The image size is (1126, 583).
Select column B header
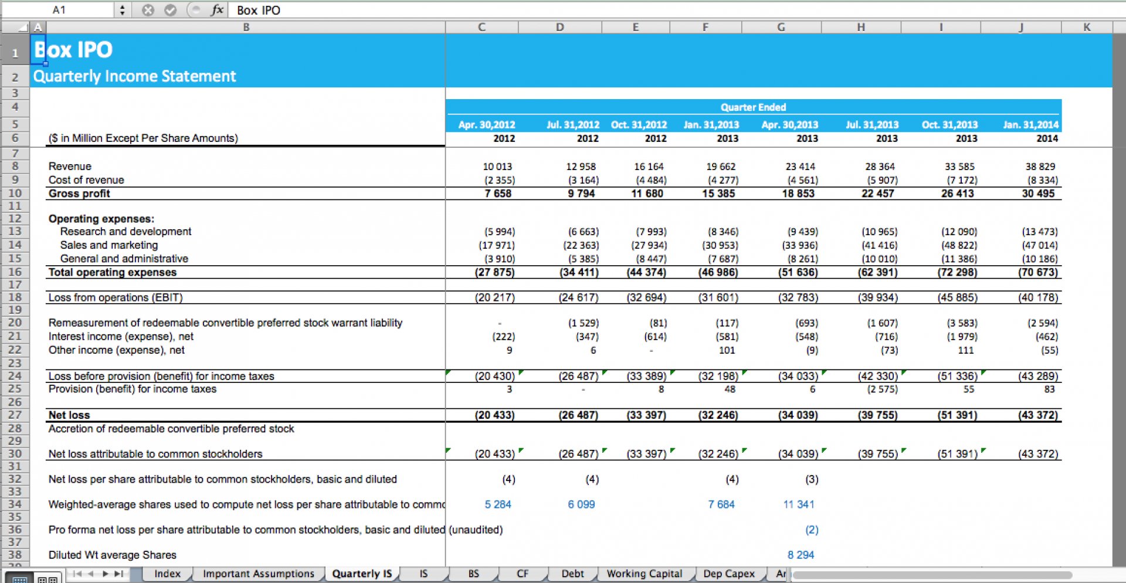(x=246, y=27)
